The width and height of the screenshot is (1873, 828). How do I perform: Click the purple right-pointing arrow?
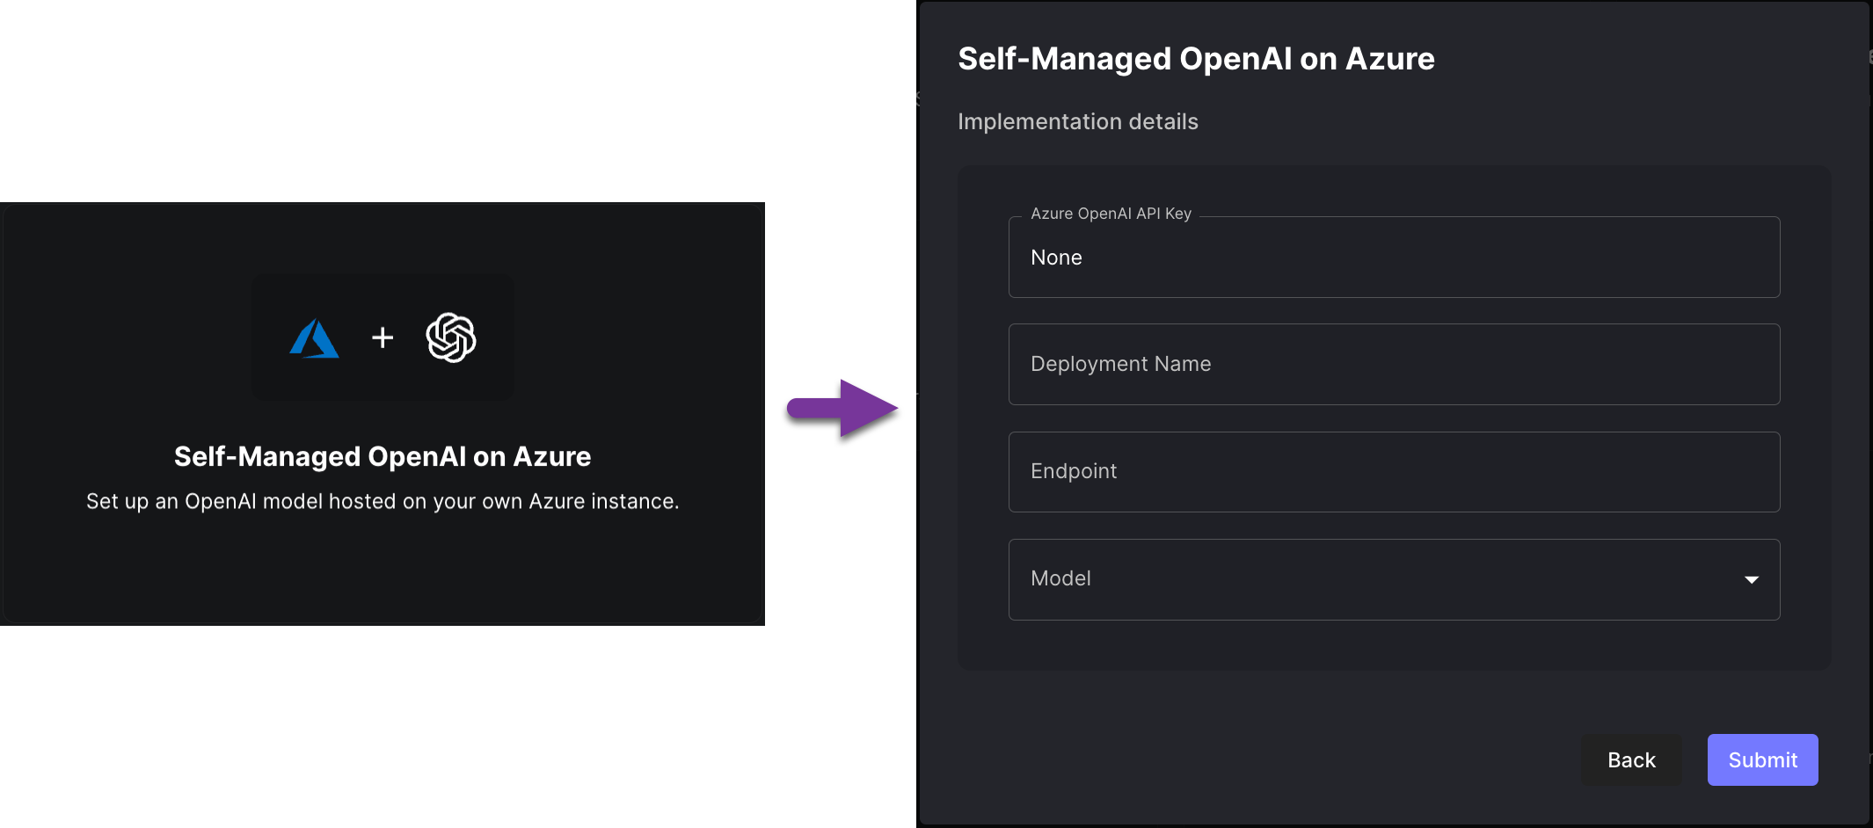842,408
